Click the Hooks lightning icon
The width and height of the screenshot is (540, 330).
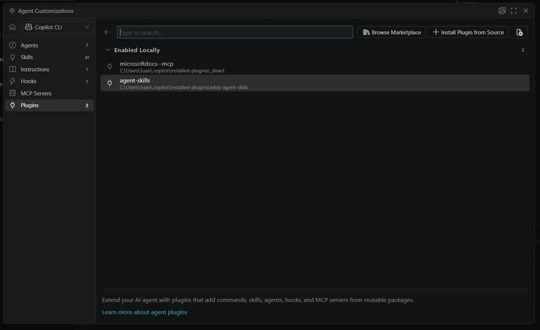13,81
